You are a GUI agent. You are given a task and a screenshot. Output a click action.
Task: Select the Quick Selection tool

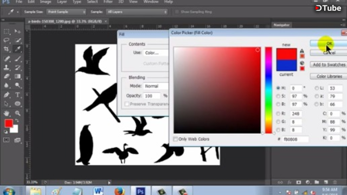pyautogui.click(x=17, y=40)
